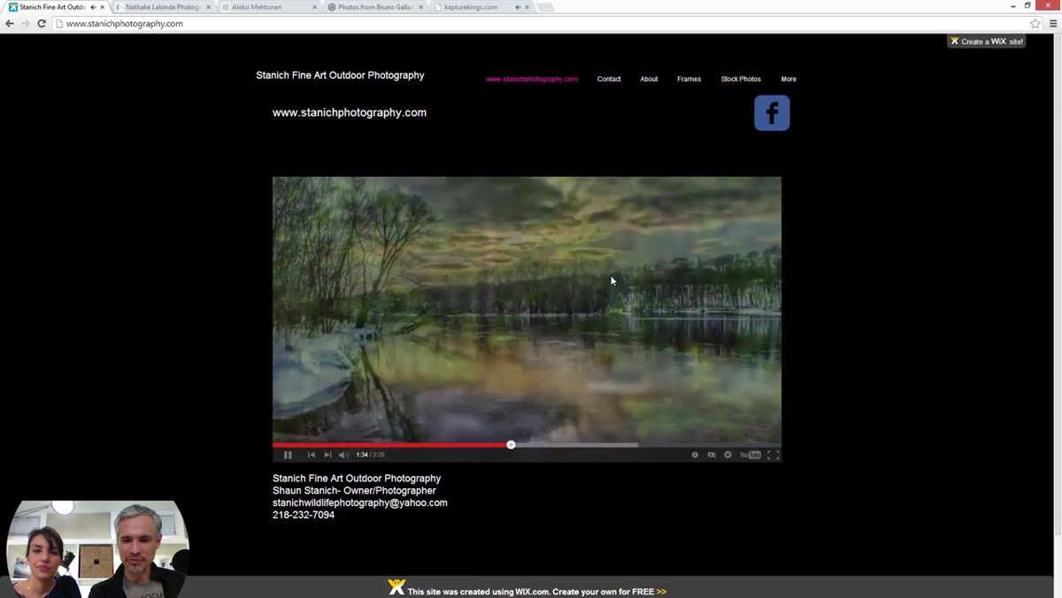1062x598 pixels.
Task: Click the Stanich Fine Art Outdoor Photography title
Action: (340, 75)
